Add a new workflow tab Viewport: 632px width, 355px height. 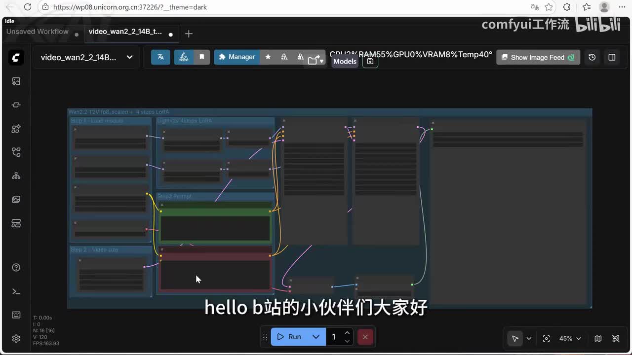click(189, 34)
